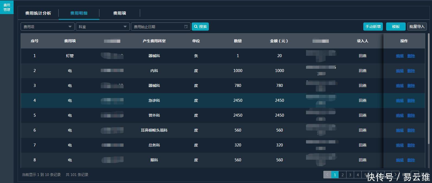This screenshot has width=432, height=183.
Task: Click the 数量 column header
Action: (x=238, y=41)
